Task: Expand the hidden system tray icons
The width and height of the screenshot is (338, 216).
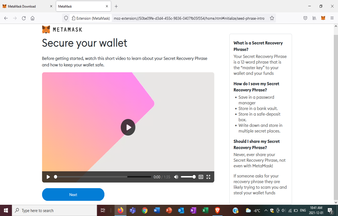Action: click(x=266, y=210)
